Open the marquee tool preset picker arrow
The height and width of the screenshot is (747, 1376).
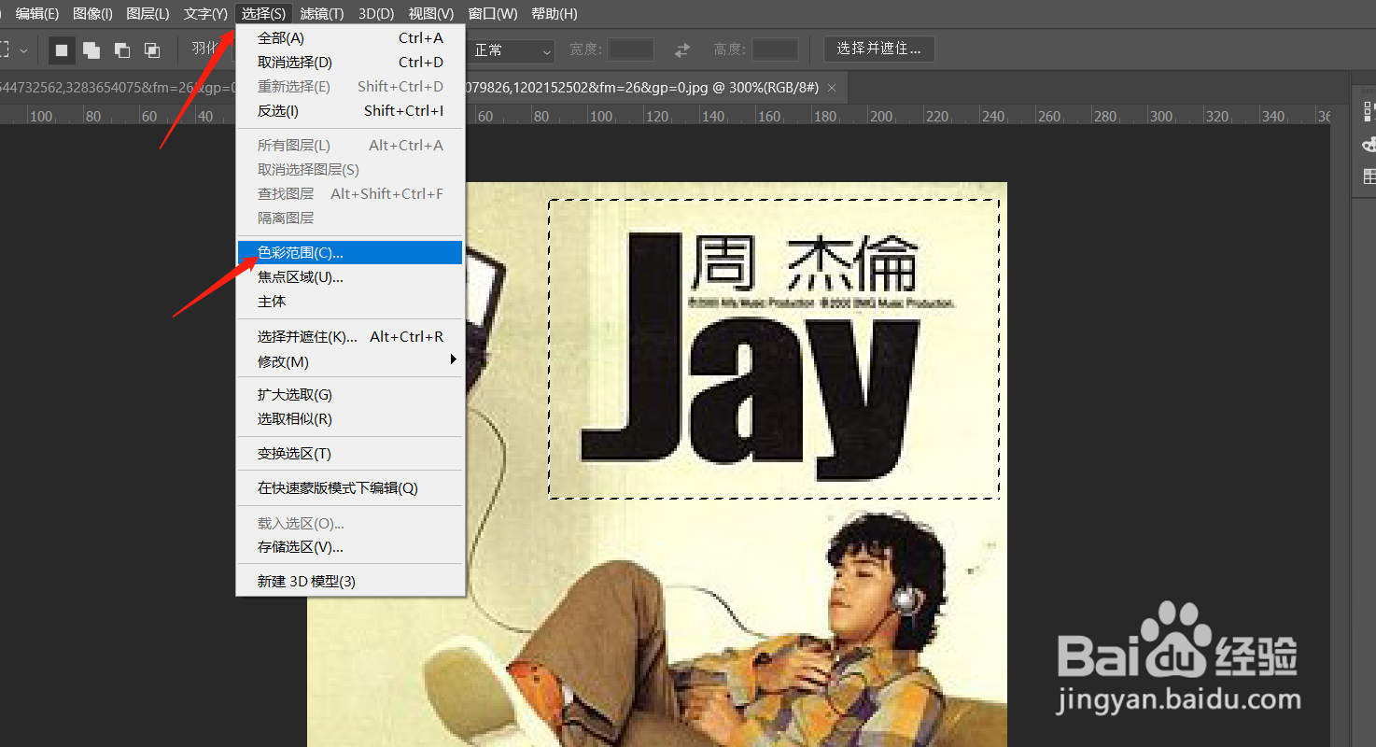point(23,50)
